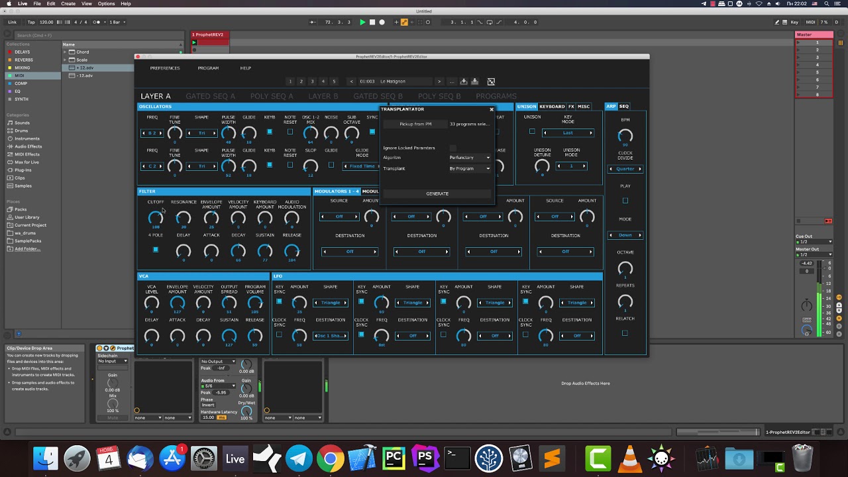Open the Arp Mode selector showing Down
848x477 pixels.
click(625, 235)
